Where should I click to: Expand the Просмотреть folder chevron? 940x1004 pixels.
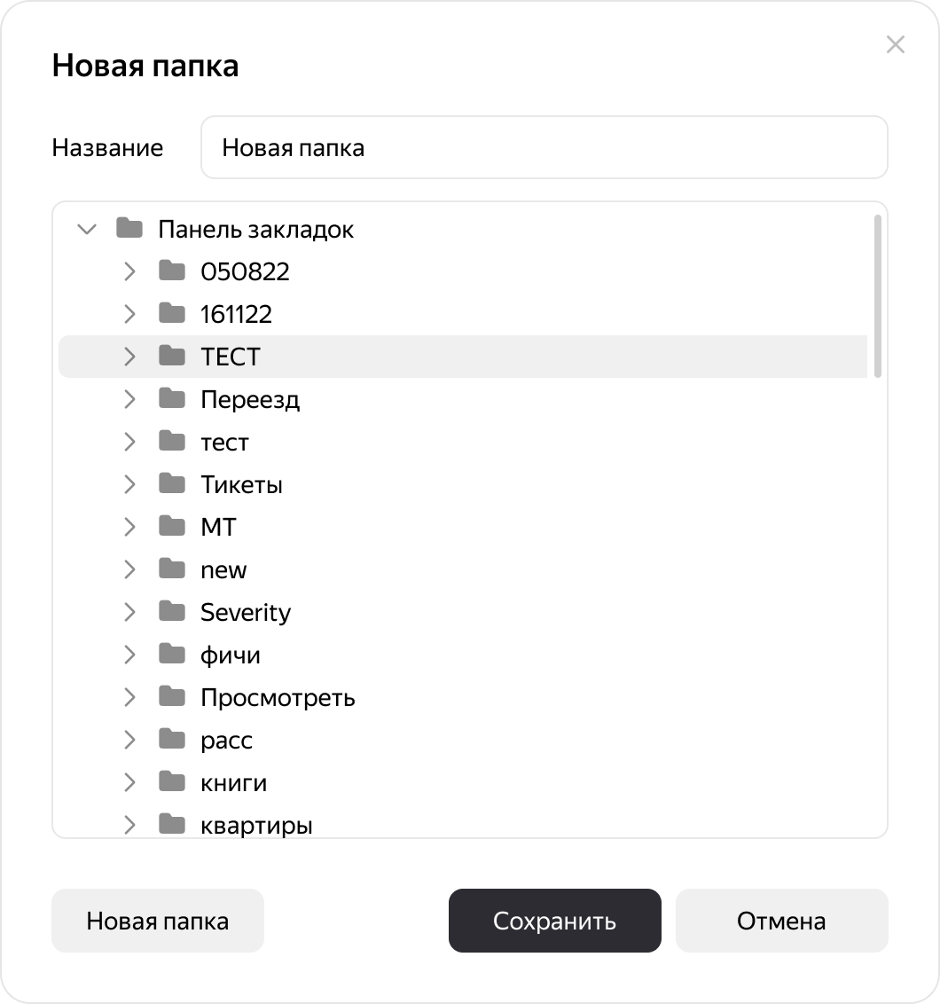click(129, 697)
